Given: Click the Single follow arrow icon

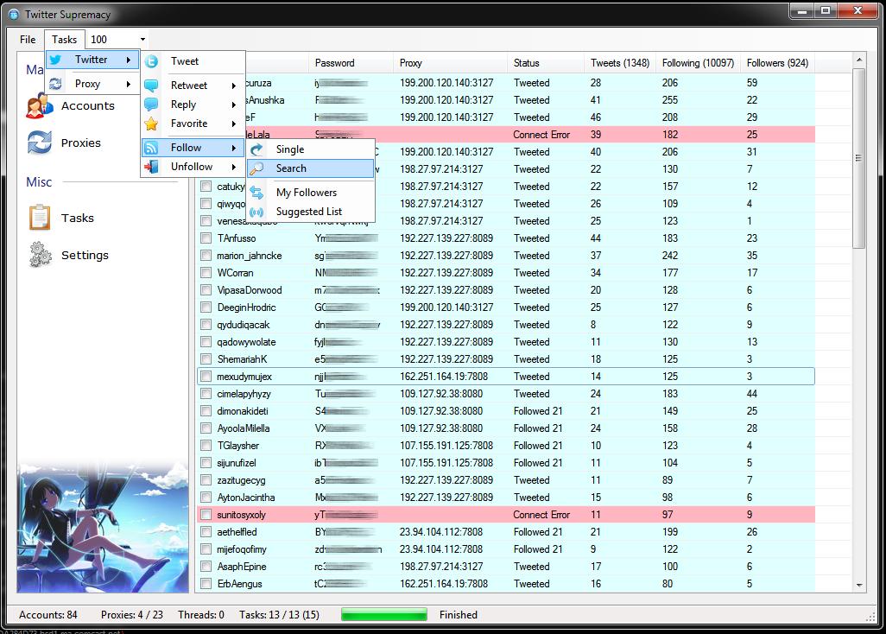Looking at the screenshot, I should click(x=256, y=149).
